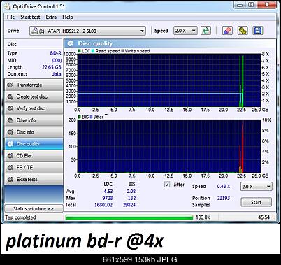Switch to Verify test disc panel
The image size is (281, 265).
(x=34, y=108)
